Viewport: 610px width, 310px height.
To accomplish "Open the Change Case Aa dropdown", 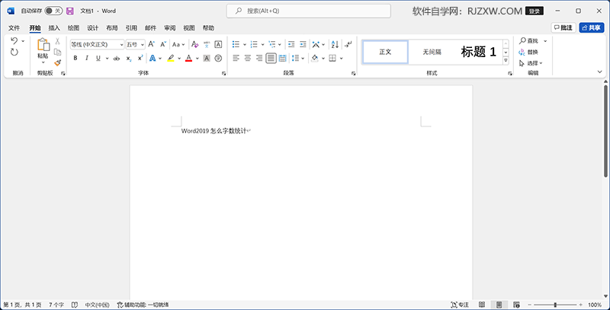I will click(x=178, y=44).
